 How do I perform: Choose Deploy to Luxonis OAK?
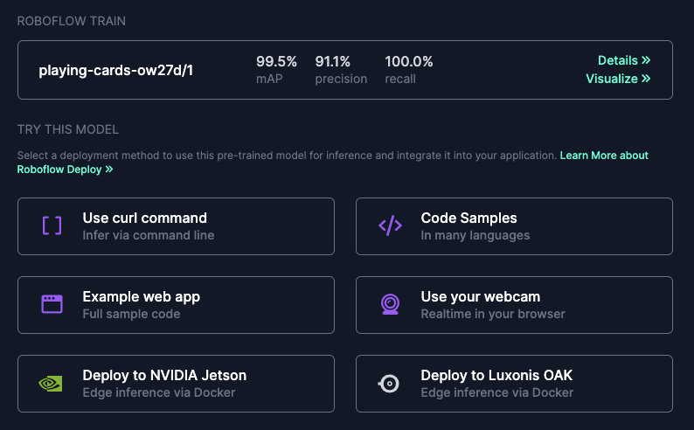point(514,384)
